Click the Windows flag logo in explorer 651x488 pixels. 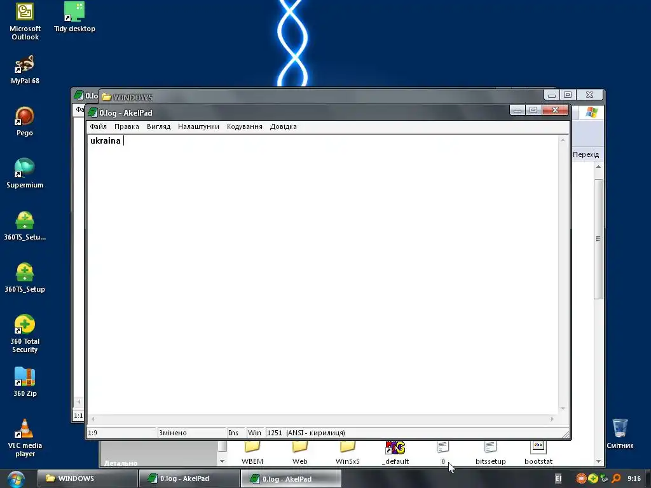click(591, 112)
